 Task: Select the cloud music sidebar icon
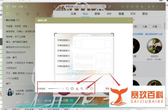[x=18, y=14]
